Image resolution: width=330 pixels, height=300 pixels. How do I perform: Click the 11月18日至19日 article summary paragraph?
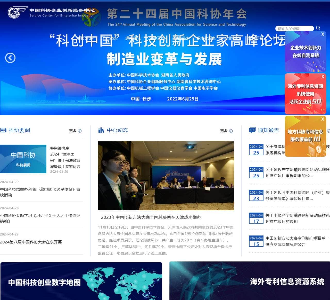click(x=166, y=240)
